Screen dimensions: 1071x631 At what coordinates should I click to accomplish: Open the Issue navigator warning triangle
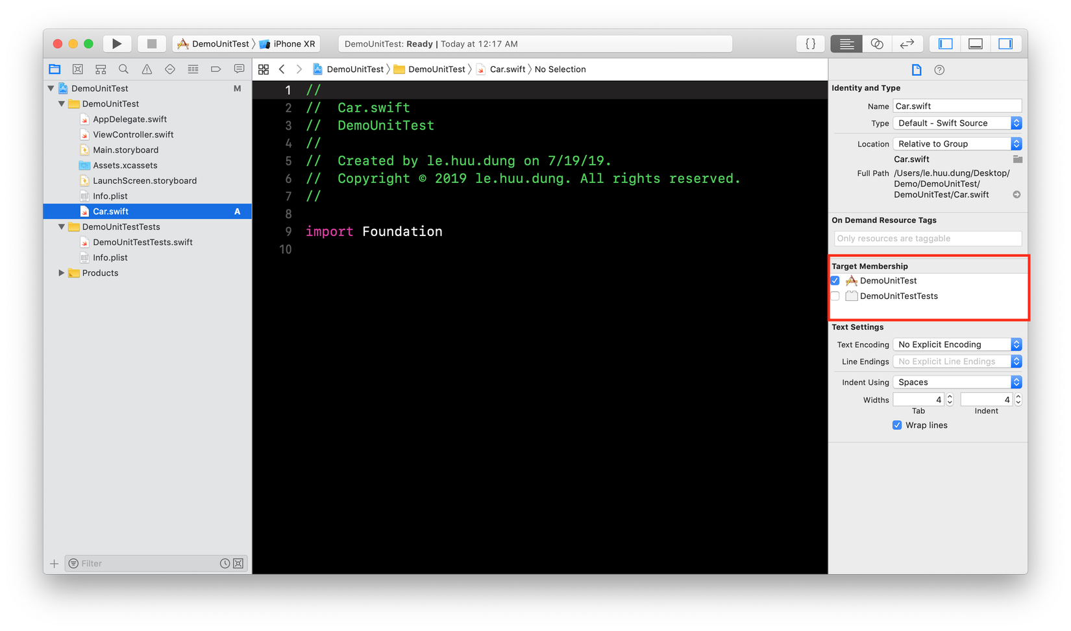point(147,69)
